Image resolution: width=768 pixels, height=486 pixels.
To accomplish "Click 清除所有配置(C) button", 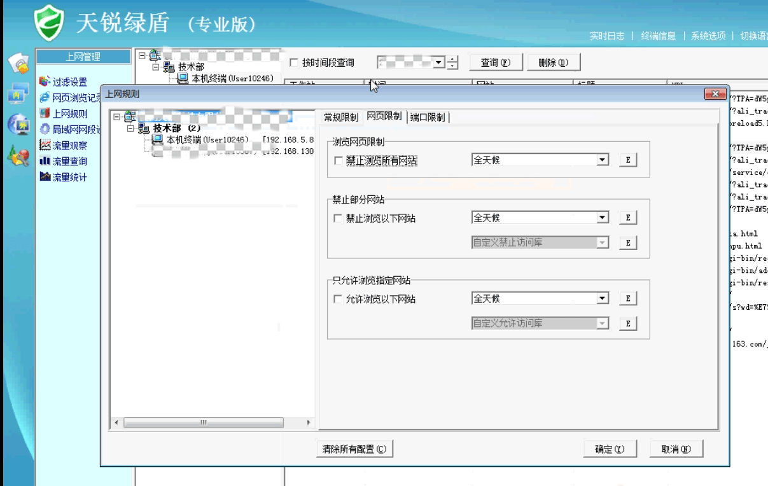I will (354, 449).
